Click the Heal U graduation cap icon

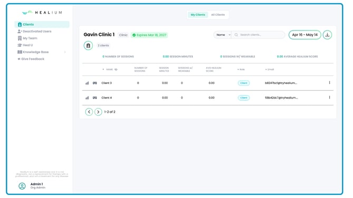pyautogui.click(x=19, y=45)
